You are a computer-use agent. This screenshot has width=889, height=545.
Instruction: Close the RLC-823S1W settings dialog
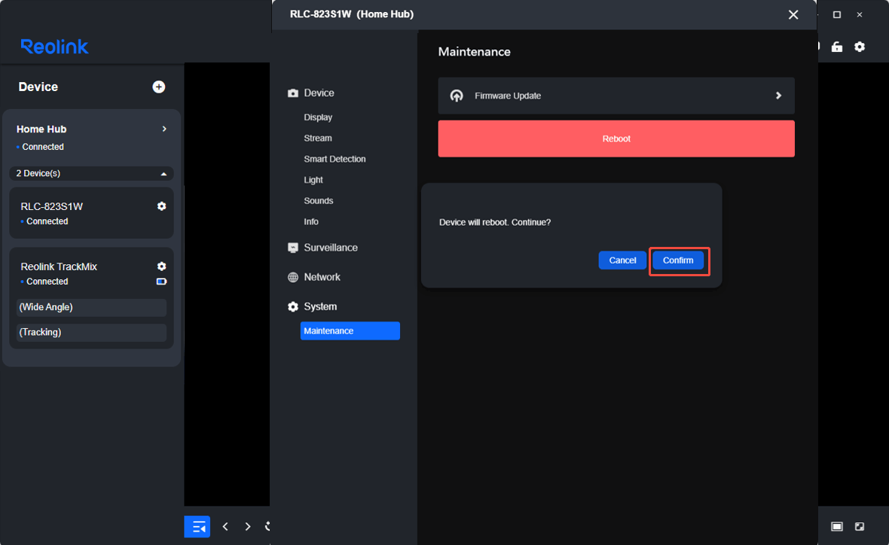(793, 15)
